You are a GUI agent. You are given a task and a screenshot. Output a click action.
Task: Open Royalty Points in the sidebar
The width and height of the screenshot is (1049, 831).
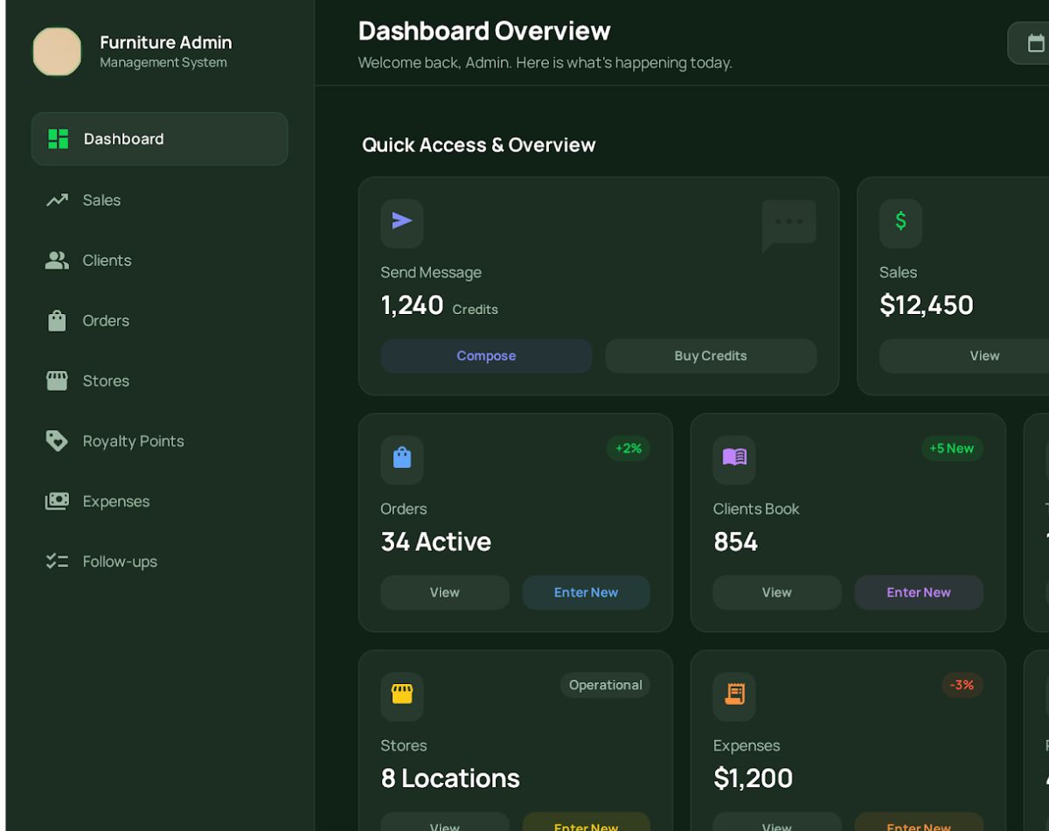[x=133, y=442]
